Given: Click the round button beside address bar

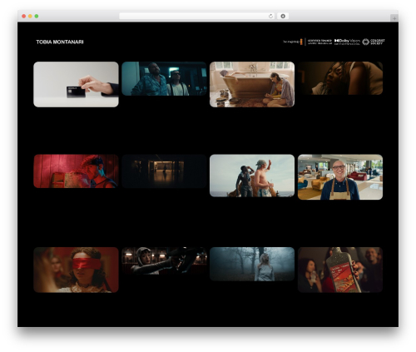Looking at the screenshot, I should click(283, 16).
